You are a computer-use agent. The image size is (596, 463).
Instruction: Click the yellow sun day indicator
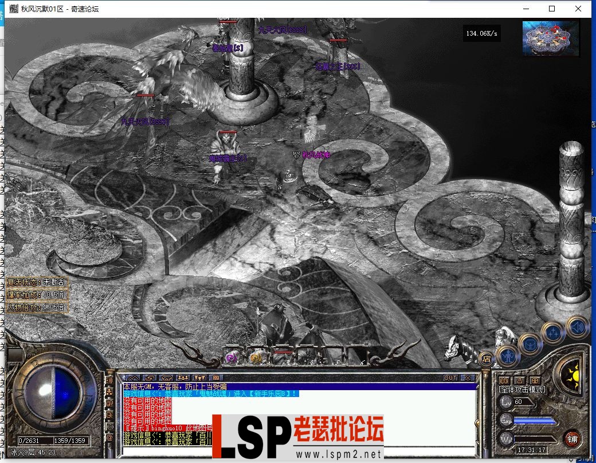coord(573,376)
